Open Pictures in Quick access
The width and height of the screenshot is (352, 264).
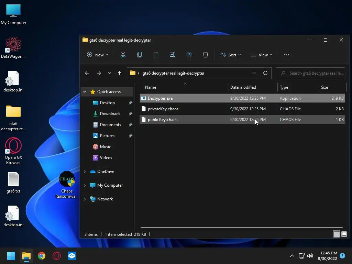point(107,135)
